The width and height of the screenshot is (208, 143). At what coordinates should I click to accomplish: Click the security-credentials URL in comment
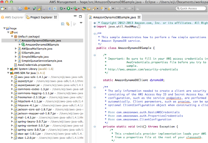143,69
